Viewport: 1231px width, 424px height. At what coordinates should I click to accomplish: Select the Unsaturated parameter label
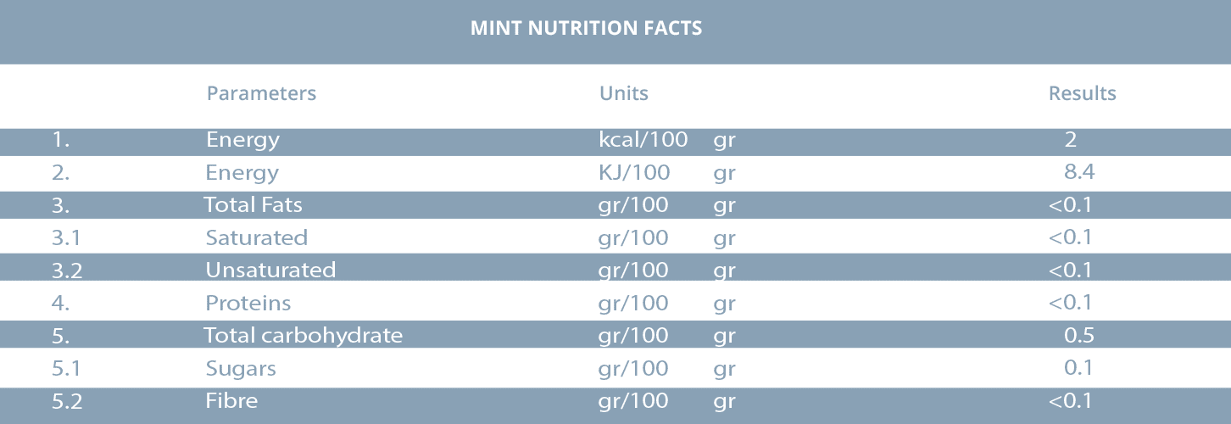pyautogui.click(x=270, y=271)
